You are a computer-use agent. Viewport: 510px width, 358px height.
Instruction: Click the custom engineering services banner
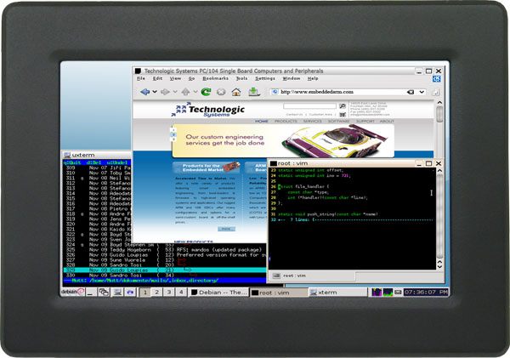pos(283,141)
